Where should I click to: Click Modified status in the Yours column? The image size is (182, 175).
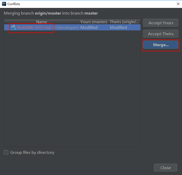point(89,27)
